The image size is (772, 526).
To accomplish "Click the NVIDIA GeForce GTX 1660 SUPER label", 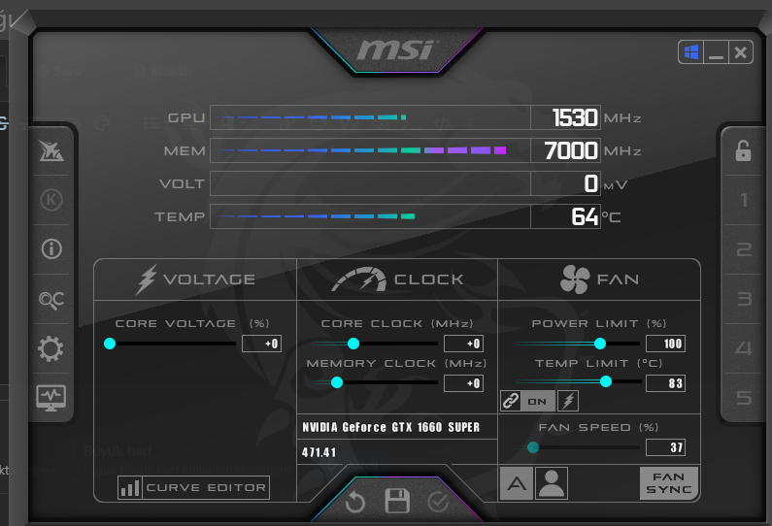I will click(x=391, y=427).
